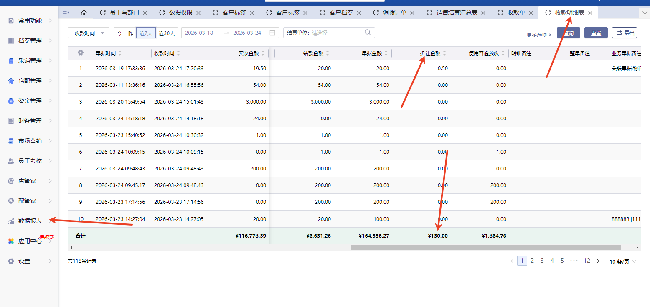This screenshot has width=650, height=307.
Task: Collapse sidebar with the menu fold icon
Action: pos(66,13)
